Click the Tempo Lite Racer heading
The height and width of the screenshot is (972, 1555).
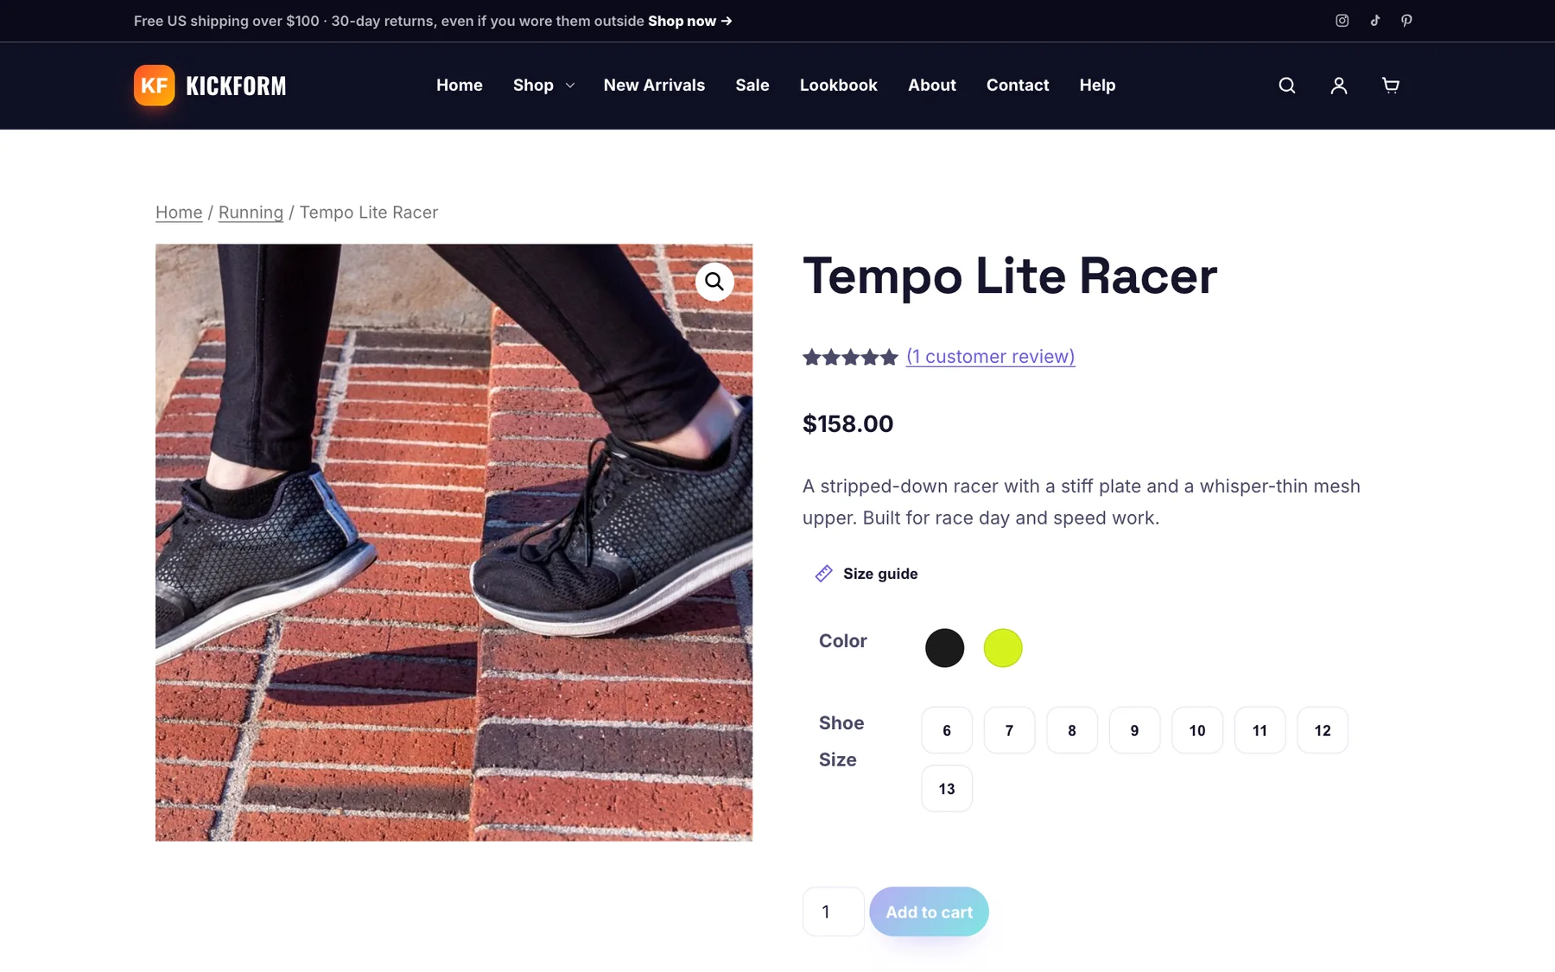(1009, 276)
